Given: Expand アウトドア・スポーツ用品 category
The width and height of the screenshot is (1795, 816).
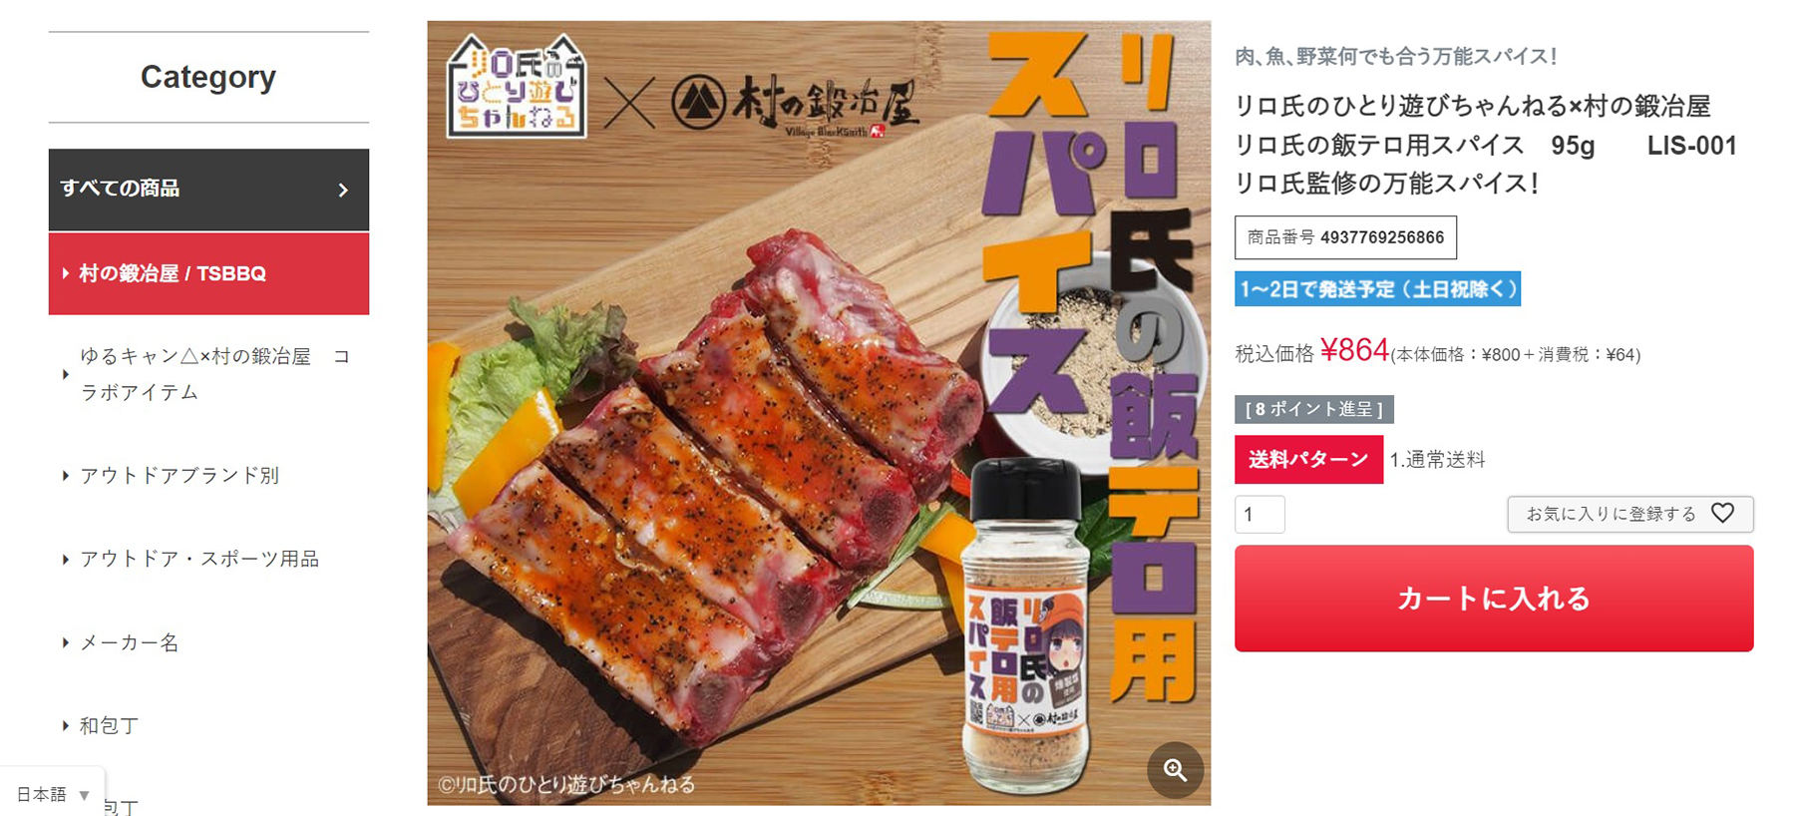Looking at the screenshot, I should pyautogui.click(x=199, y=559).
